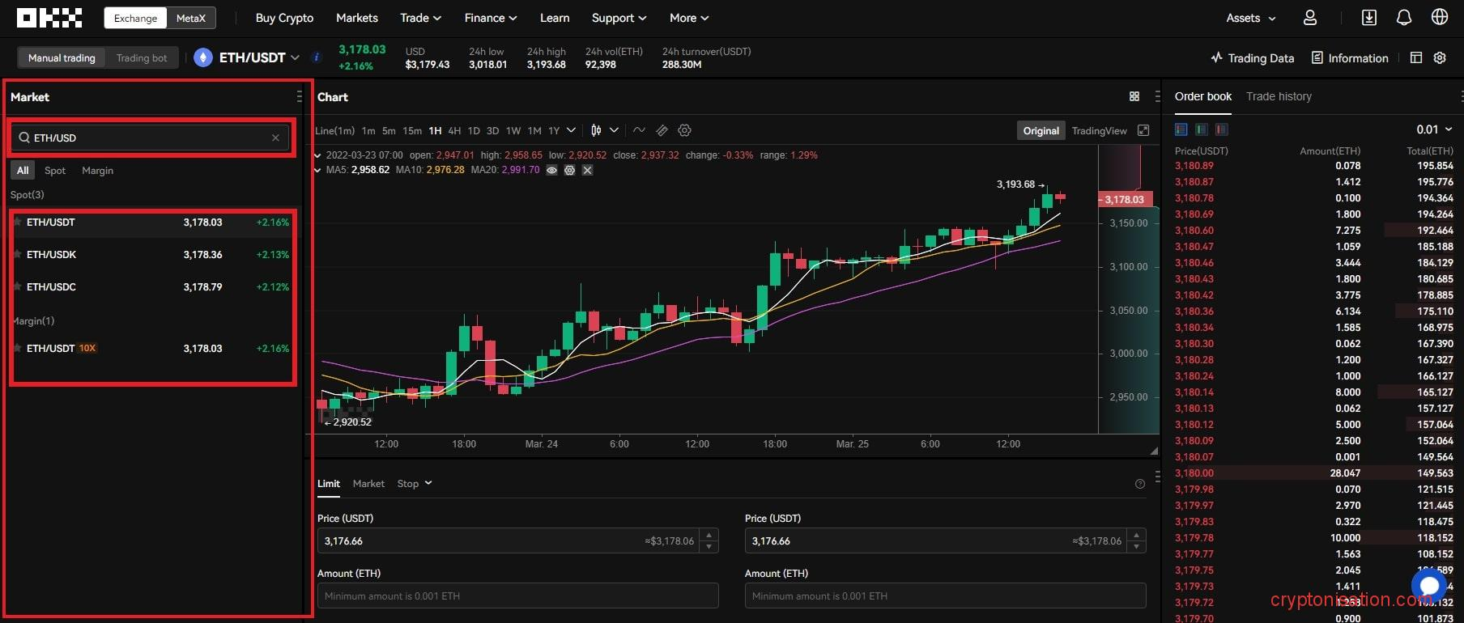Open the chart indicators icon

click(639, 130)
